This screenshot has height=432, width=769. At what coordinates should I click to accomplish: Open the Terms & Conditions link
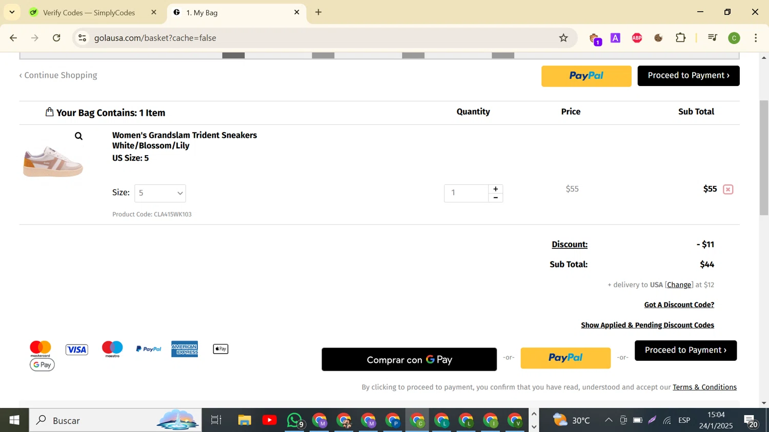point(704,387)
